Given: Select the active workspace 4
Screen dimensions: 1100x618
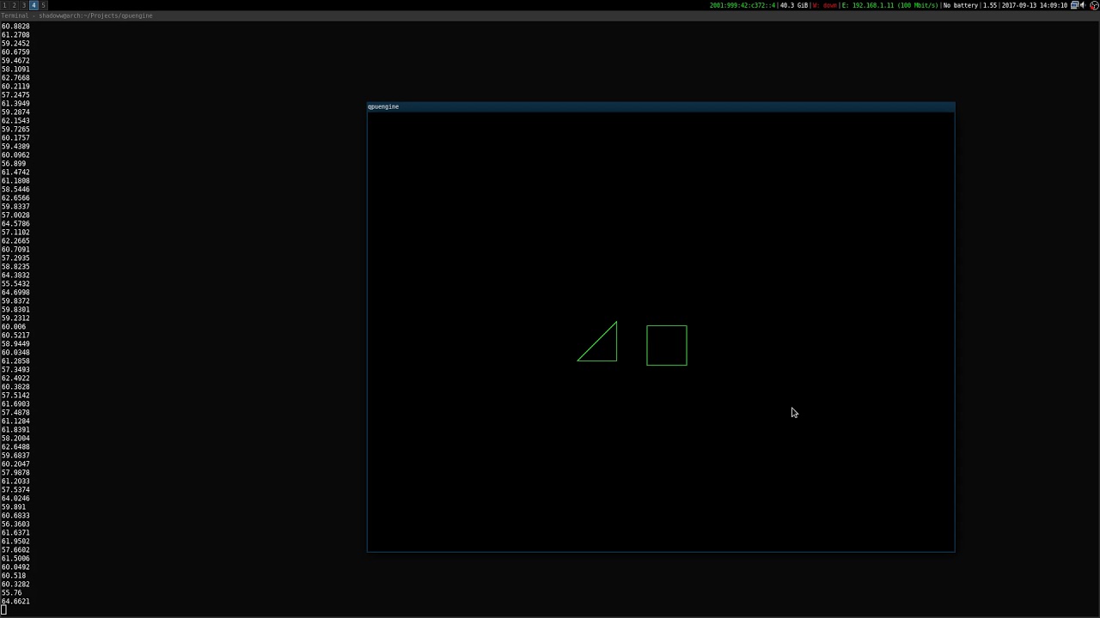Looking at the screenshot, I should [x=34, y=5].
